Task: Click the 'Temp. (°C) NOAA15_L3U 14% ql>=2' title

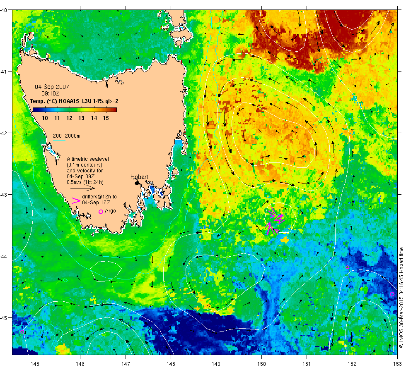Action: point(74,101)
